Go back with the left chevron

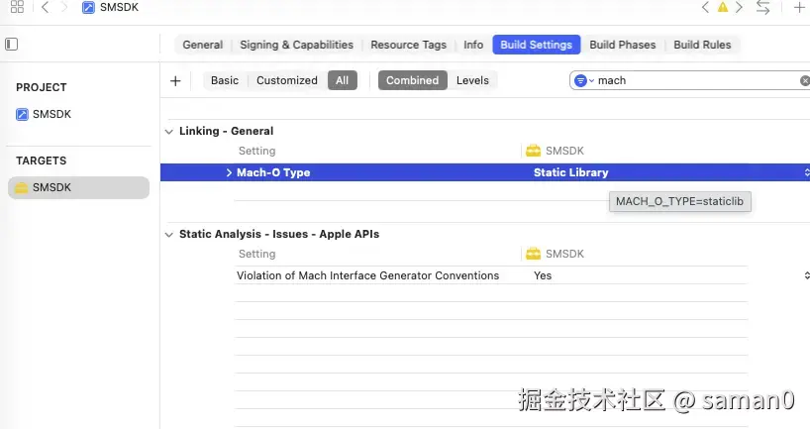coord(45,7)
